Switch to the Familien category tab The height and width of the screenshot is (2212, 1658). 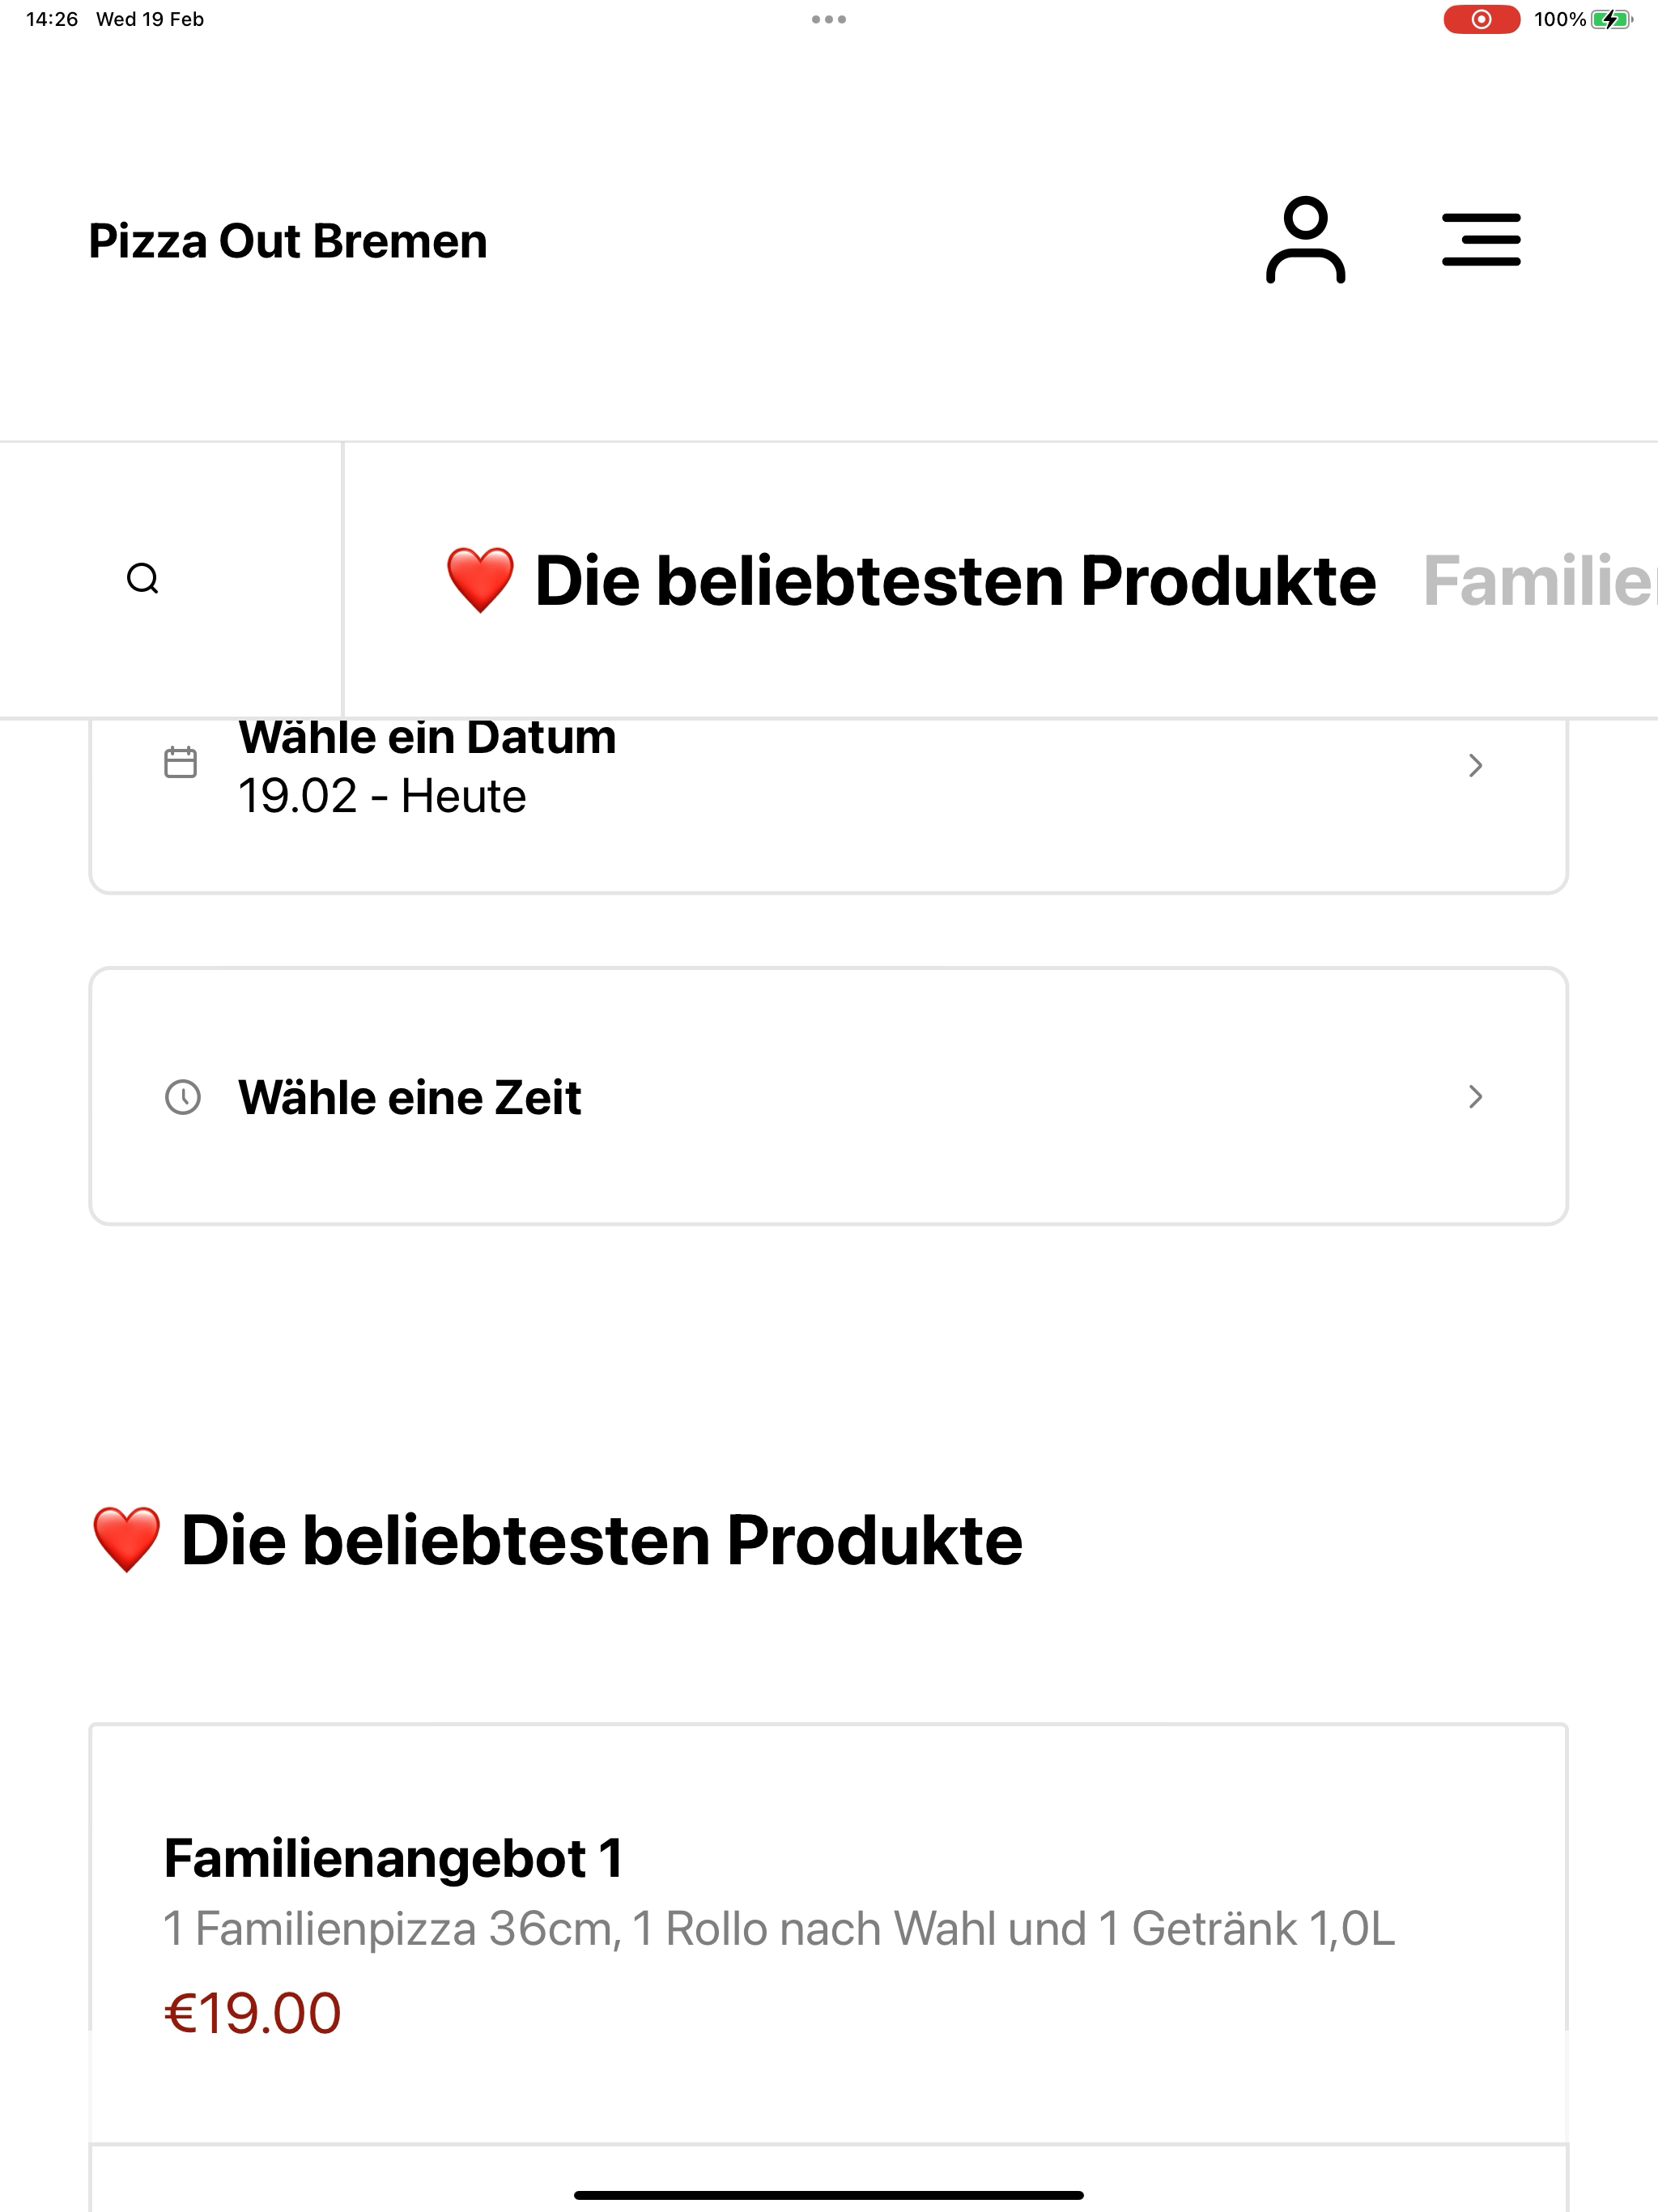(x=1540, y=581)
